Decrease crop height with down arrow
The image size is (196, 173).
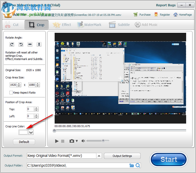[38, 86]
